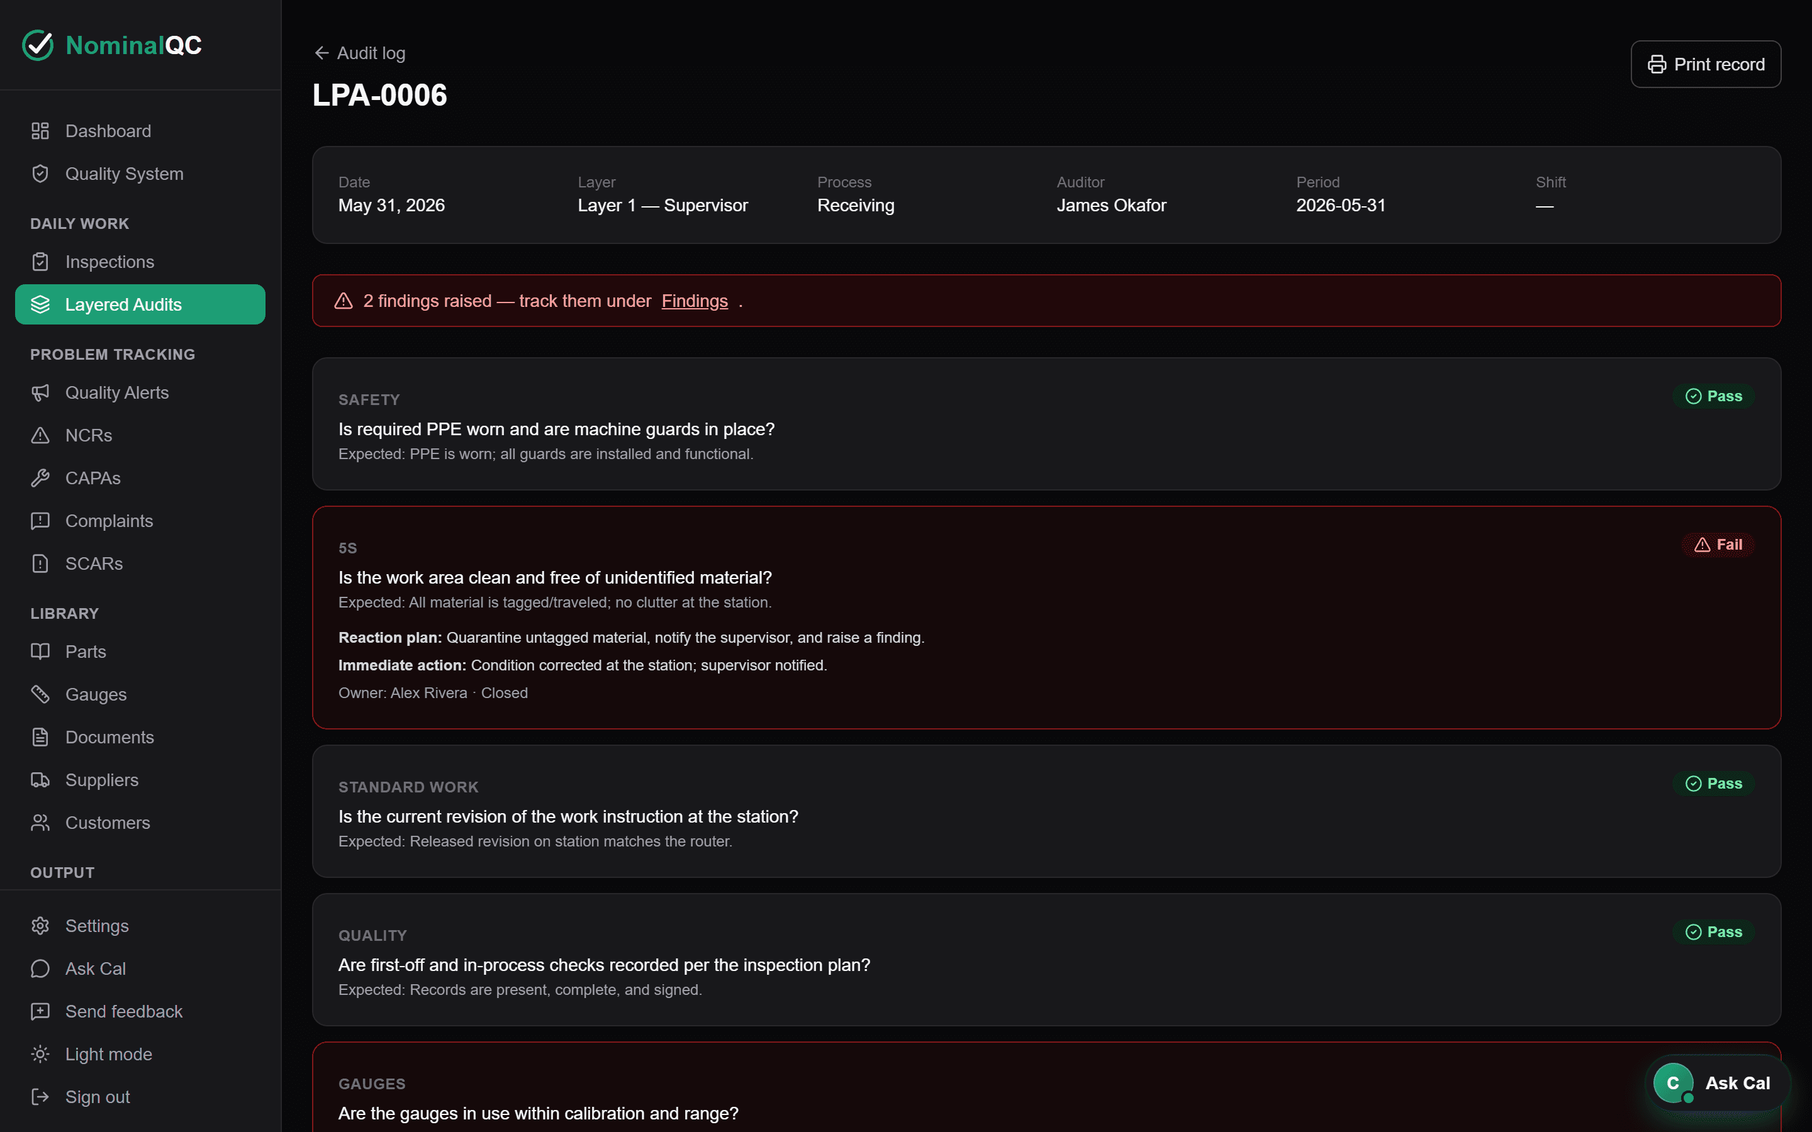The width and height of the screenshot is (1812, 1132).
Task: Click the LPA-0006 page title
Action: click(379, 95)
